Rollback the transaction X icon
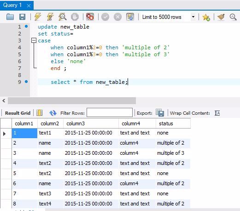The height and width of the screenshot is (211, 240). tap(117, 17)
